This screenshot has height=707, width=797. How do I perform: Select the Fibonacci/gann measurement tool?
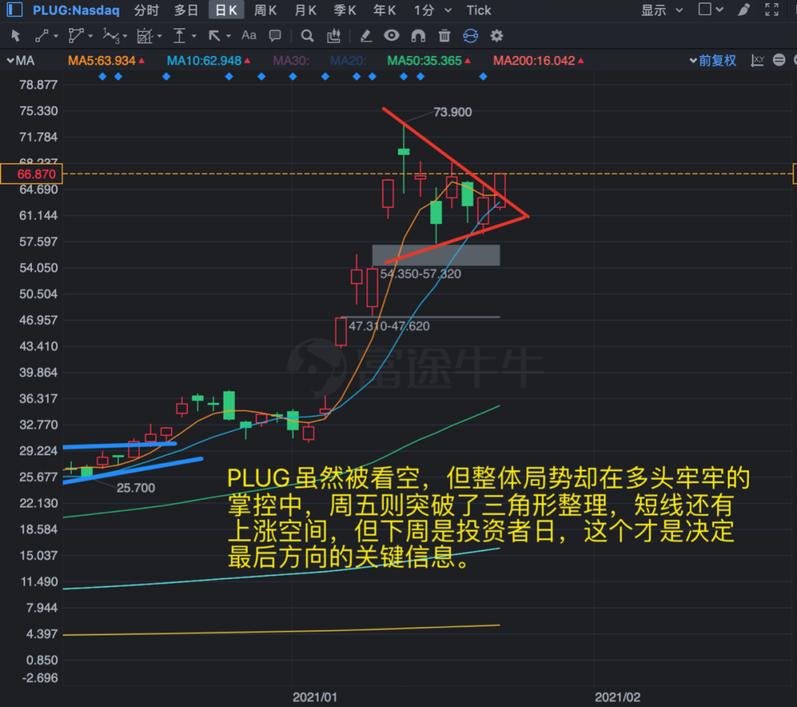click(145, 35)
